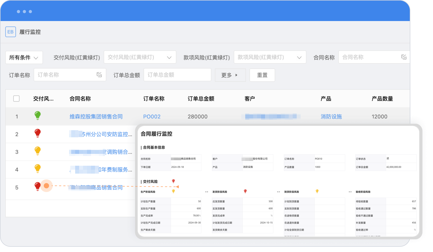Click the EB app logo icon
Viewport: 433px width, 252px height.
tap(11, 32)
